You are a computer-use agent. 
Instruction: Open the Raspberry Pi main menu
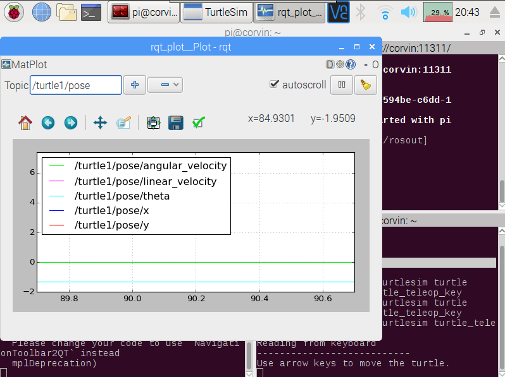(x=14, y=12)
